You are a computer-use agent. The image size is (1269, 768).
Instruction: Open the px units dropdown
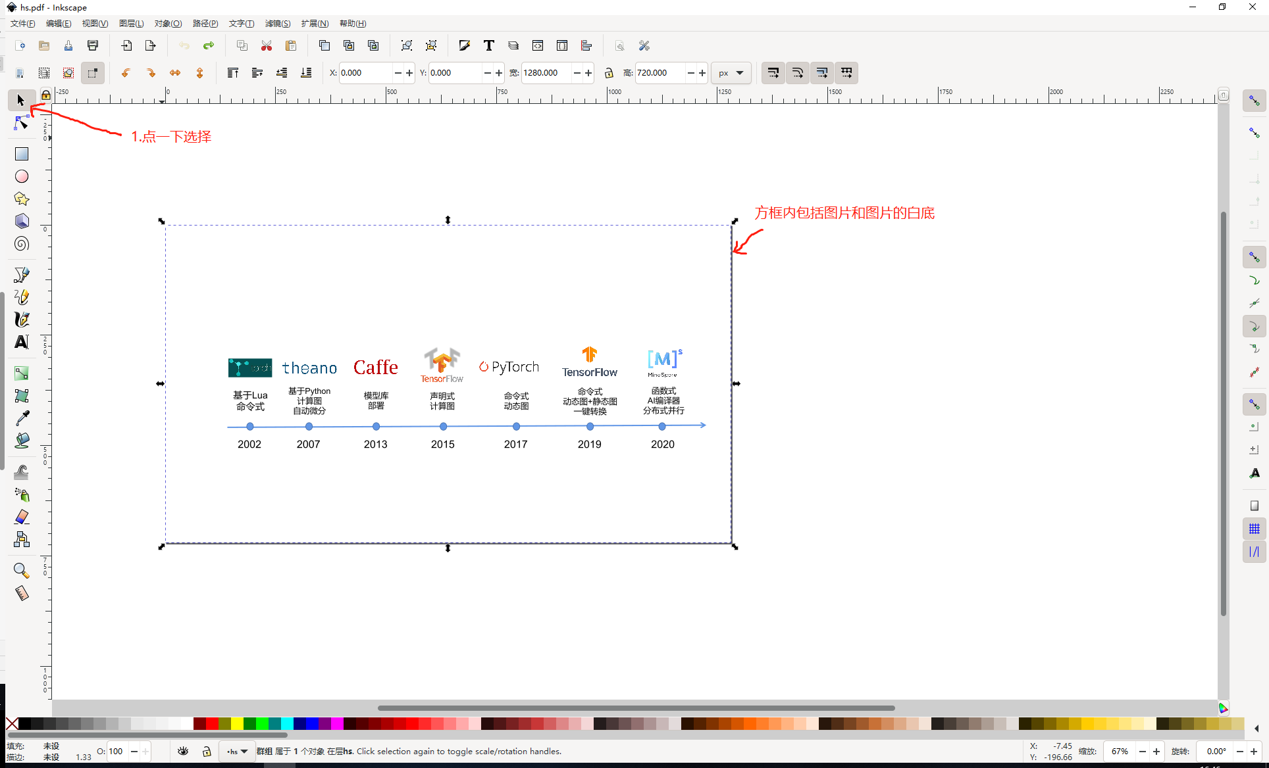pos(731,73)
